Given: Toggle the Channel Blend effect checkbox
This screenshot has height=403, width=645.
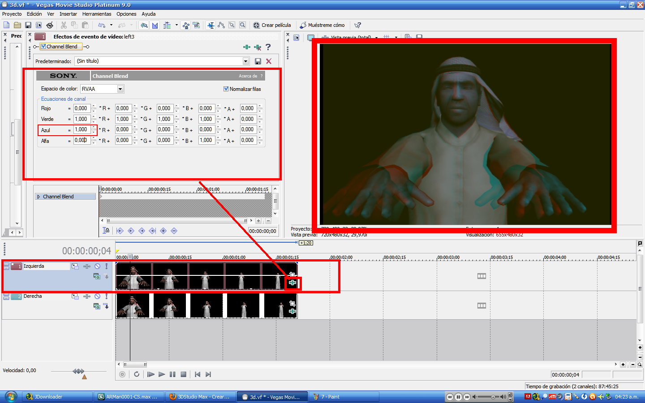Looking at the screenshot, I should tap(43, 47).
